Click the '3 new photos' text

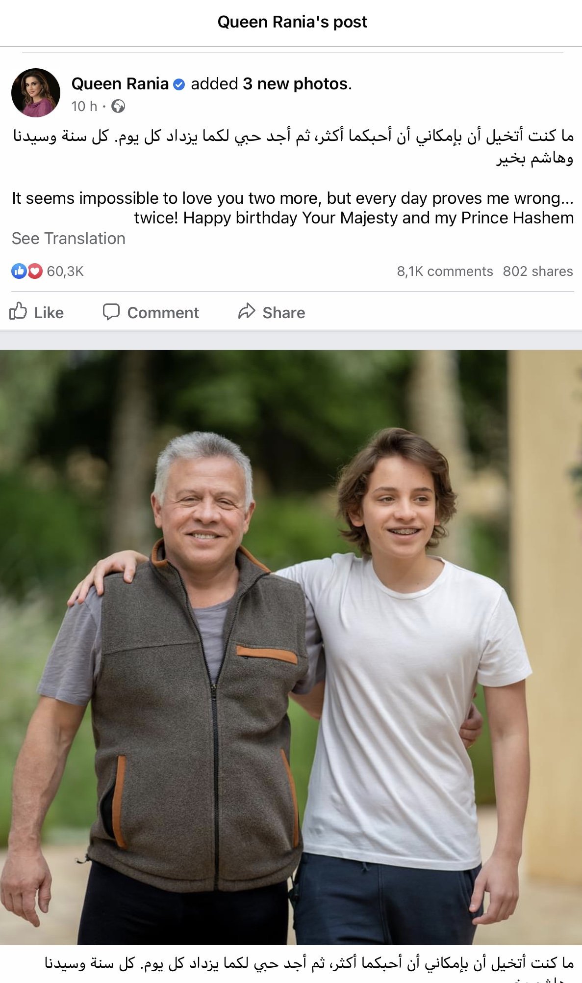tap(295, 84)
